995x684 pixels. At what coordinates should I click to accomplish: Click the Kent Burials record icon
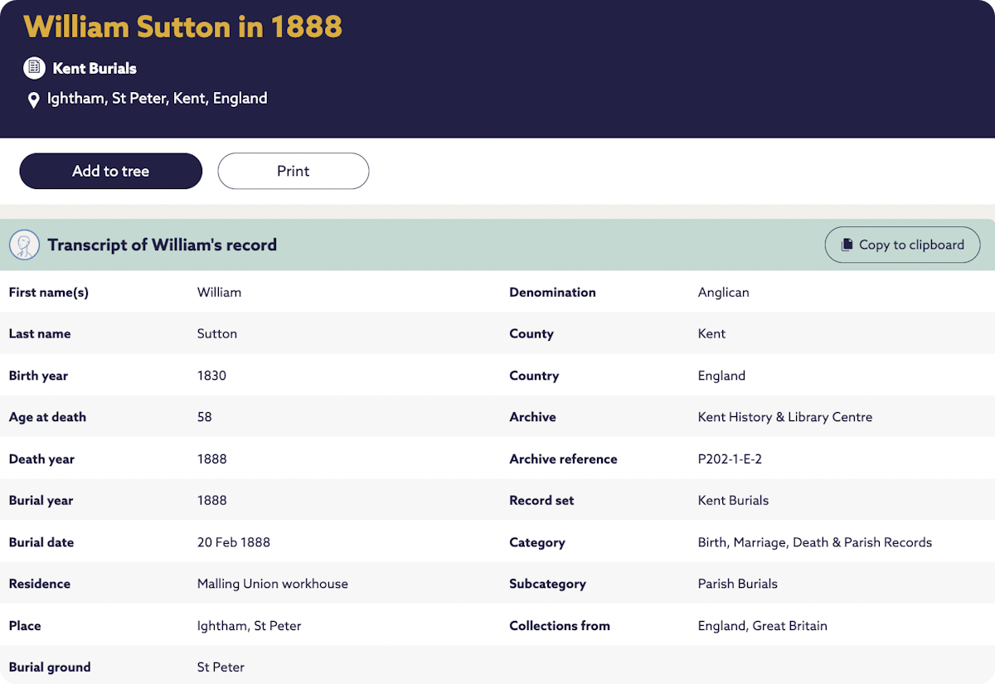(34, 68)
